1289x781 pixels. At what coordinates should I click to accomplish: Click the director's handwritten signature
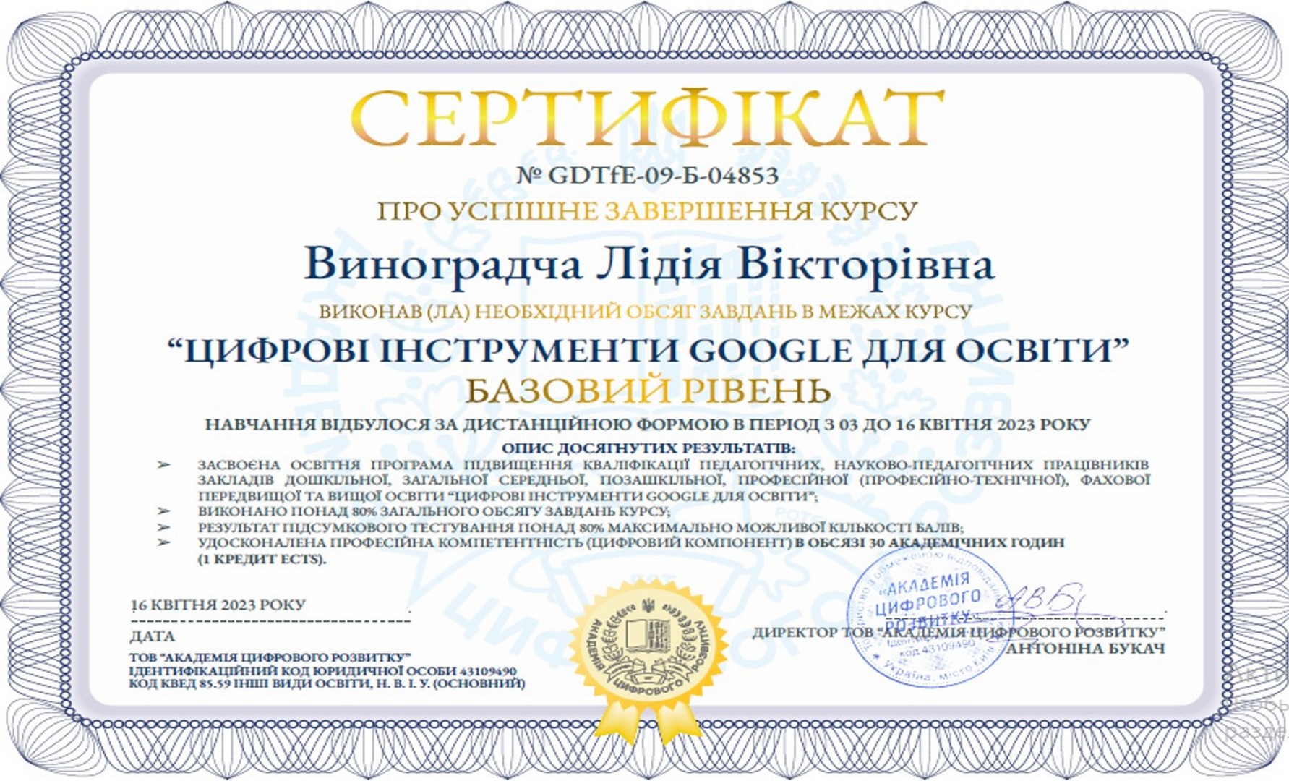click(1041, 599)
